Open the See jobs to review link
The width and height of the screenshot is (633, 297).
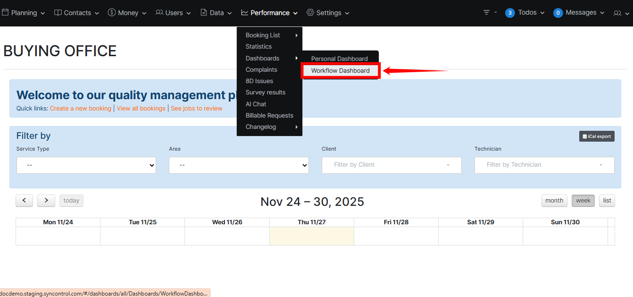coord(196,109)
